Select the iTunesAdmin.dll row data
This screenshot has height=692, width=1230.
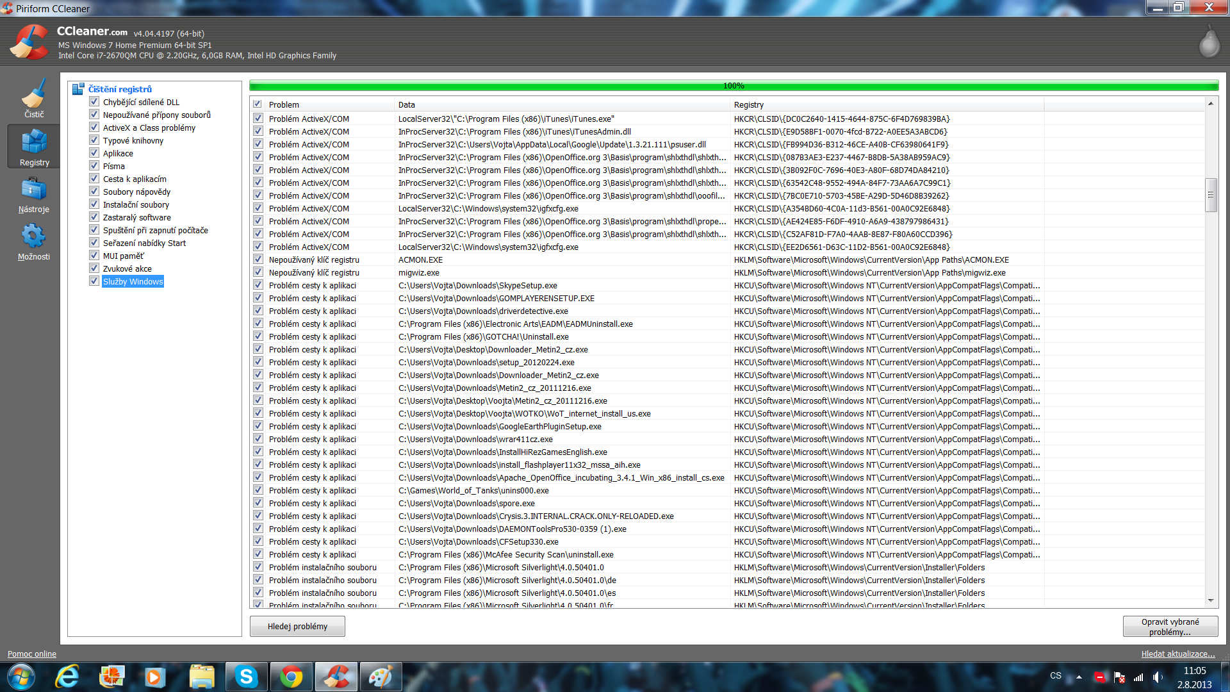(x=514, y=131)
